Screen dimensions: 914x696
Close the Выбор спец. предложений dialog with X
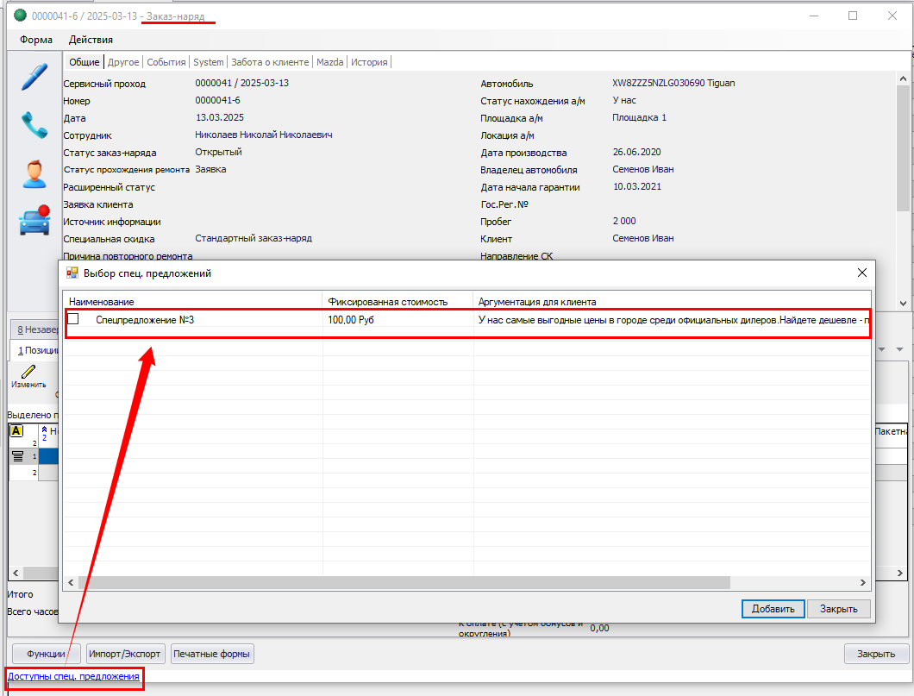pos(861,273)
